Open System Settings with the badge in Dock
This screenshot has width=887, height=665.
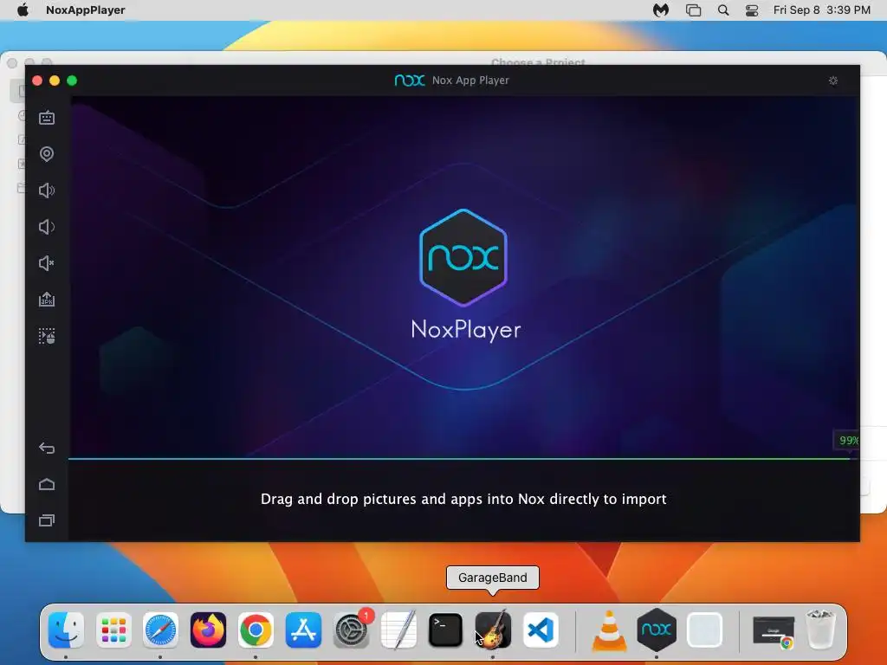click(x=352, y=629)
